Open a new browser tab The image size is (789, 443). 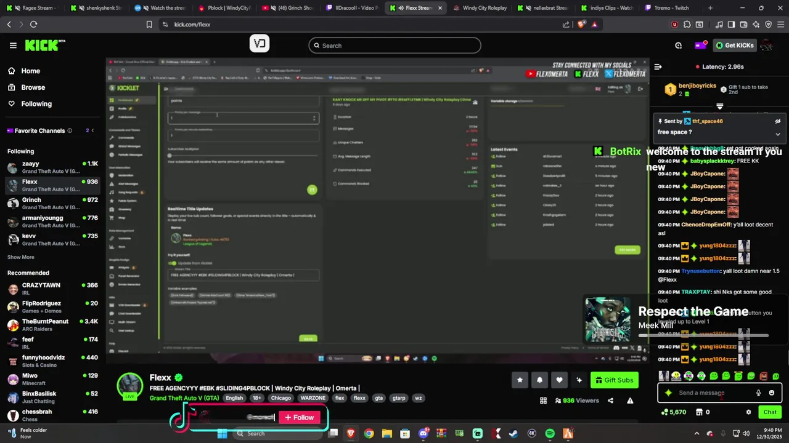(710, 8)
